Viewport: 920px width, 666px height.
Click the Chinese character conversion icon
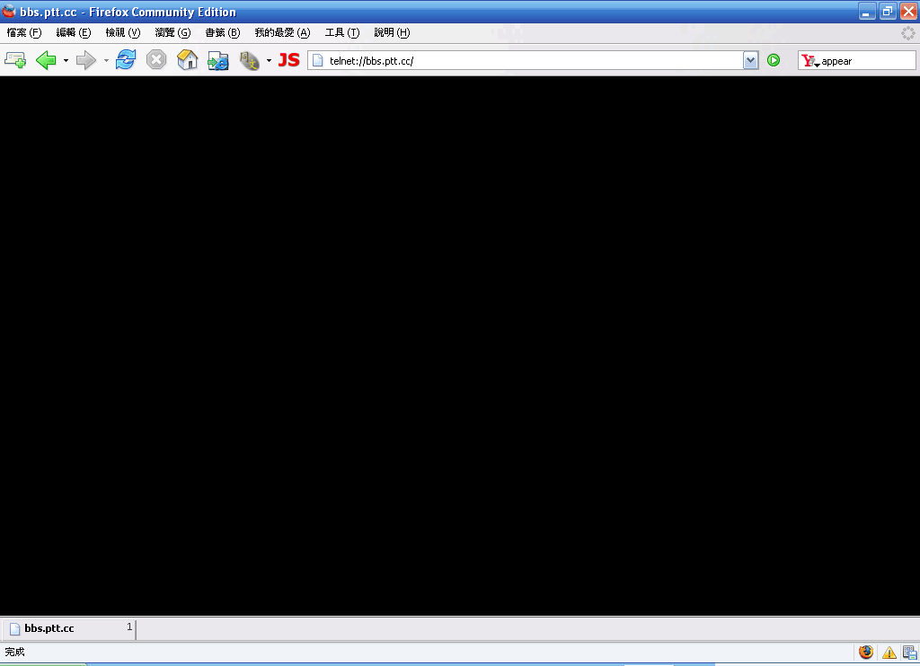coord(249,60)
